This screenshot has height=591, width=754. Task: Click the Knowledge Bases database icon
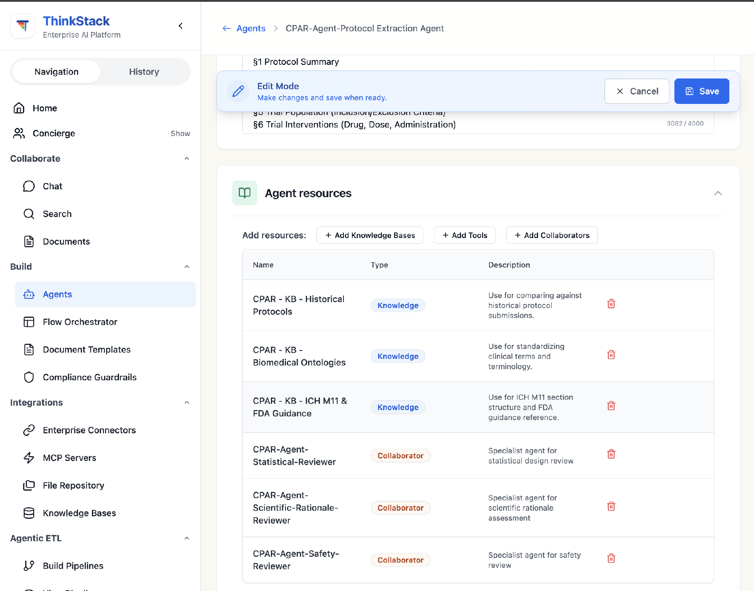tap(29, 513)
